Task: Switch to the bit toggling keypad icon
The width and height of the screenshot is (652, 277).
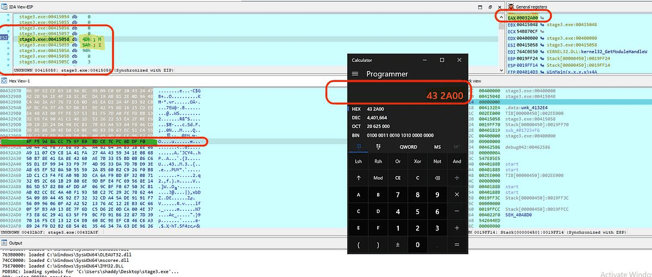Action: (x=378, y=146)
